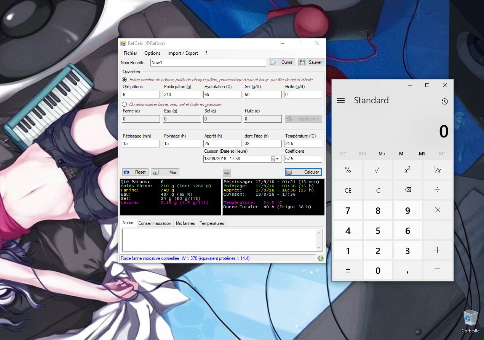The image size is (484, 340).
Task: Click the Pétrissage (min) field
Action: 141,144
